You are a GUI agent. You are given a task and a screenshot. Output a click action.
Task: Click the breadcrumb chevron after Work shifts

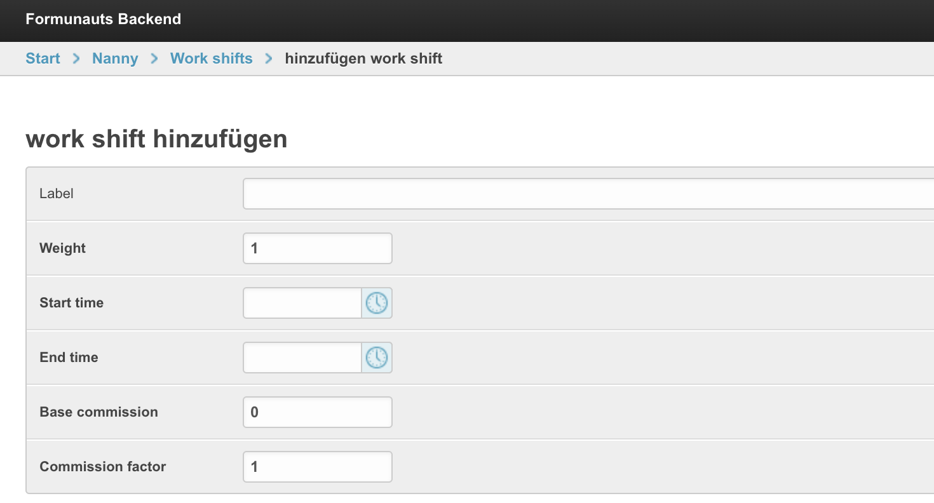(269, 58)
